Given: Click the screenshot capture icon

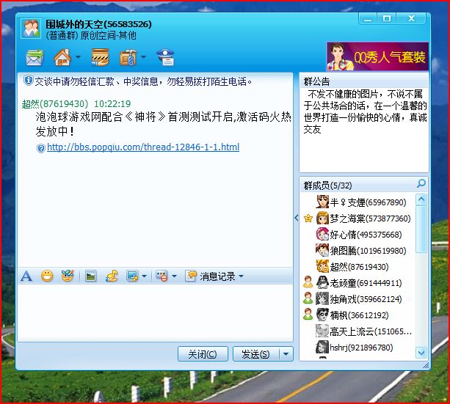Looking at the screenshot, I should tap(132, 276).
